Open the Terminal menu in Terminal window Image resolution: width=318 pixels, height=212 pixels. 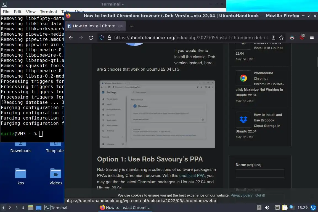tap(48, 12)
